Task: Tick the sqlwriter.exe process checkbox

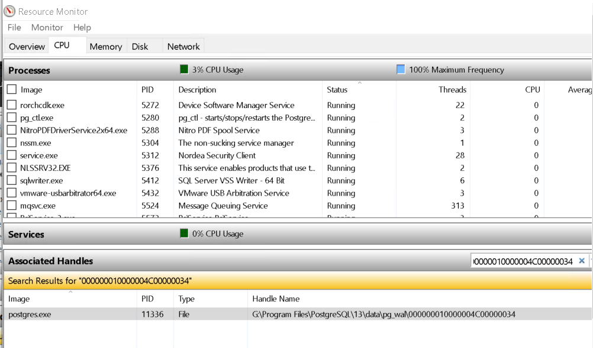Action: [12, 181]
